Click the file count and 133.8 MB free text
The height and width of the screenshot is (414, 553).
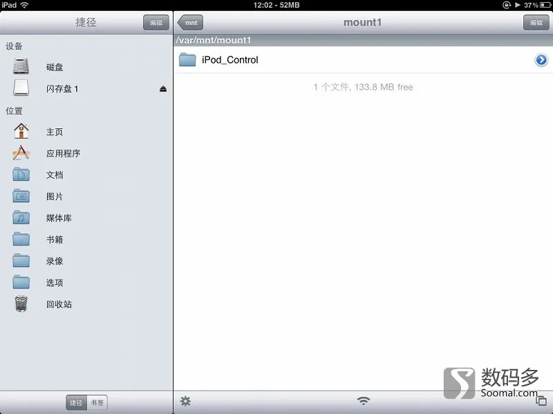(x=364, y=87)
